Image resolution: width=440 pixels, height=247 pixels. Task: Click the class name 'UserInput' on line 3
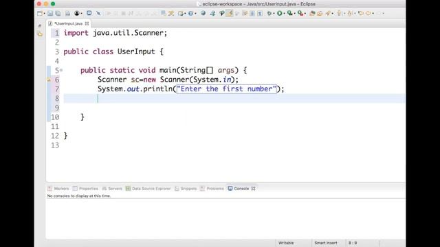click(x=136, y=51)
